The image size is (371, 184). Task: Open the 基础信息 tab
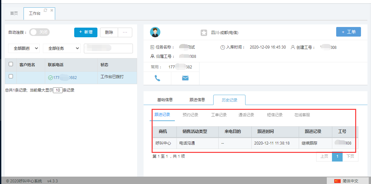(x=165, y=100)
